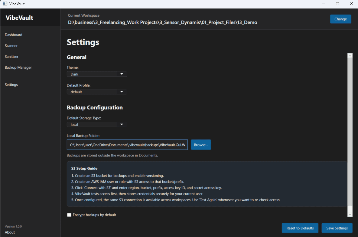Click the Default Storage Type dropdown arrow icon

[x=122, y=124]
